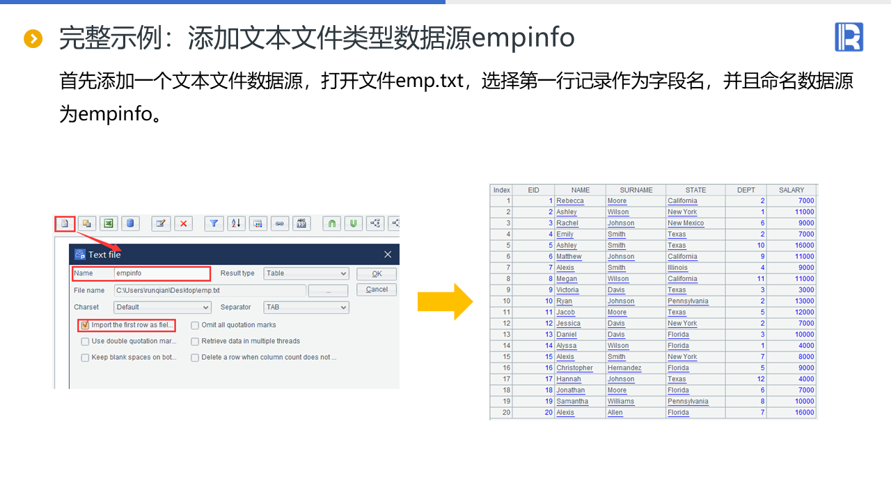Open the Result type dropdown

[x=306, y=273]
